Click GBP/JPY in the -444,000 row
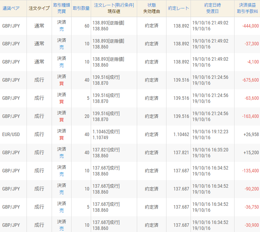The height and width of the screenshot is (232, 260). pyautogui.click(x=11, y=26)
